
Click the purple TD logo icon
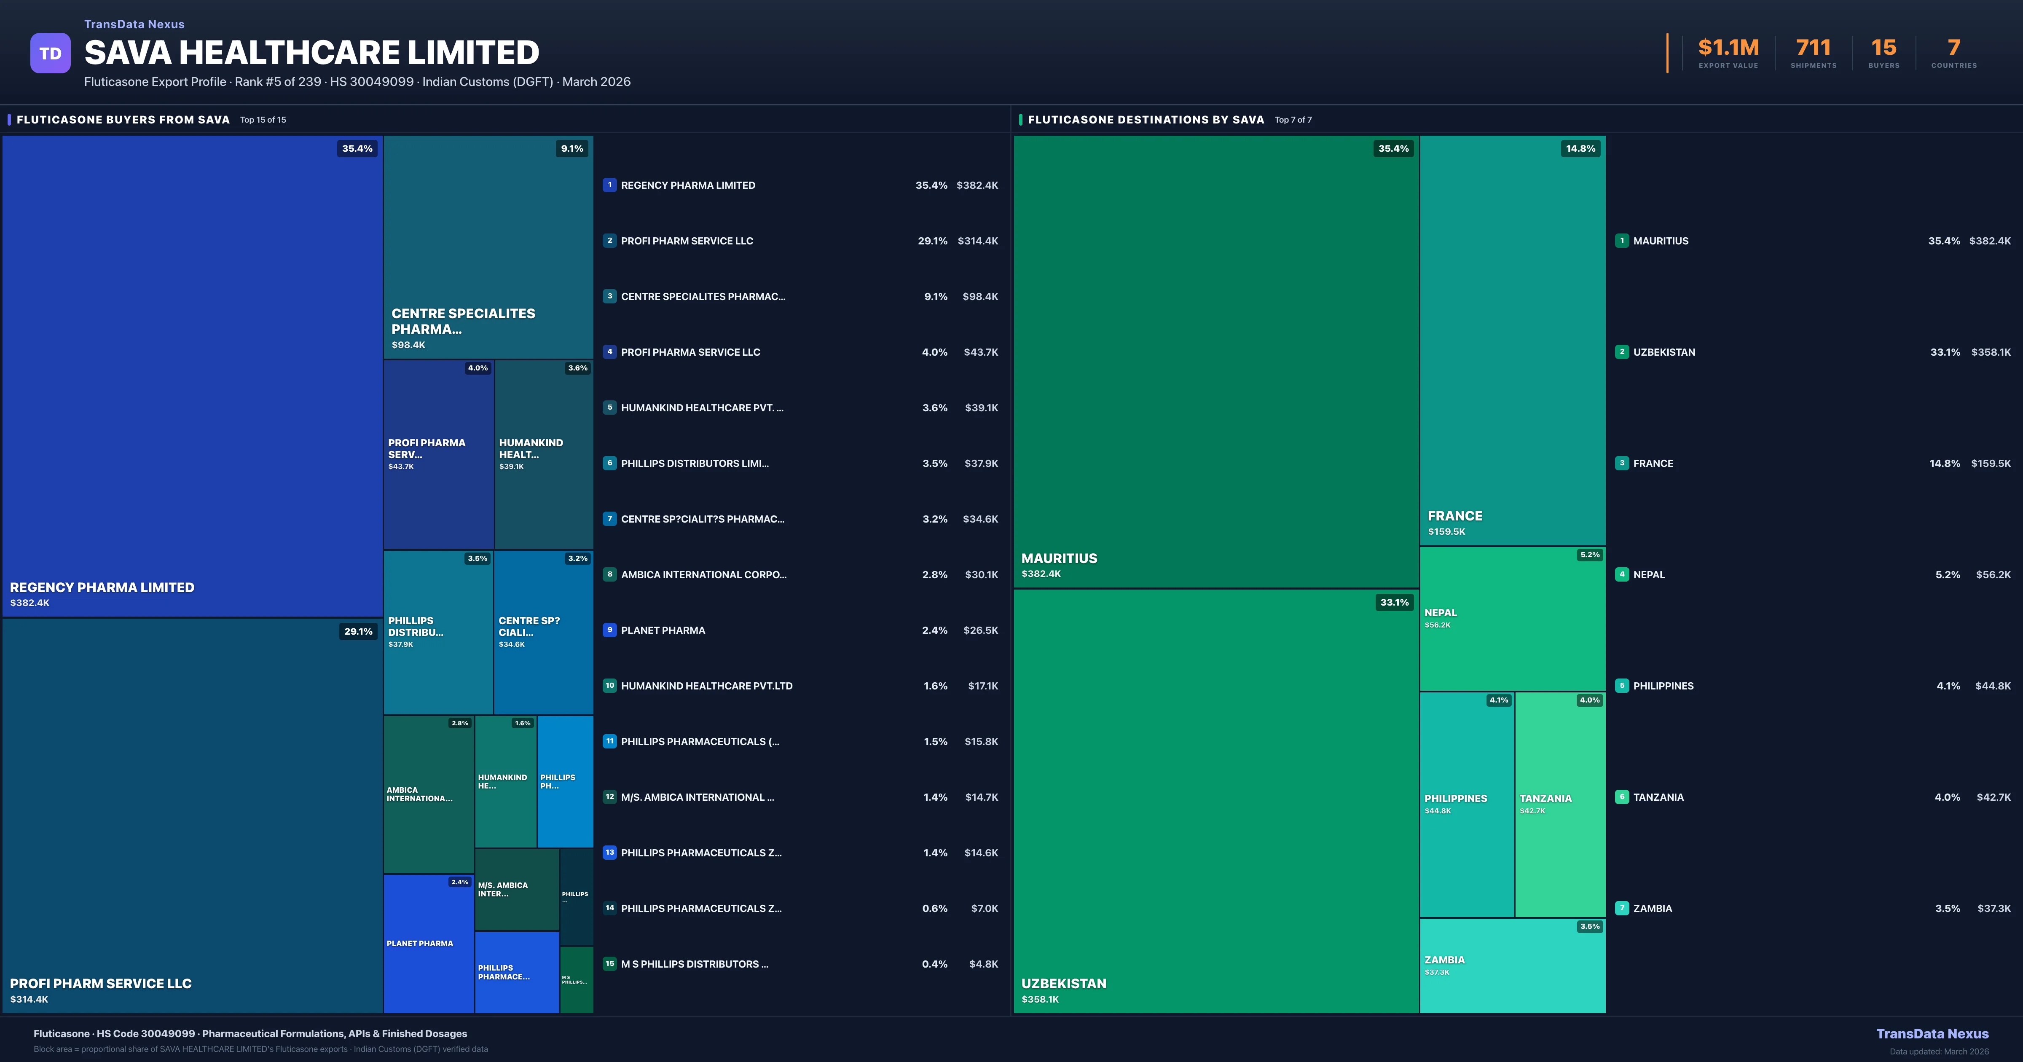50,54
